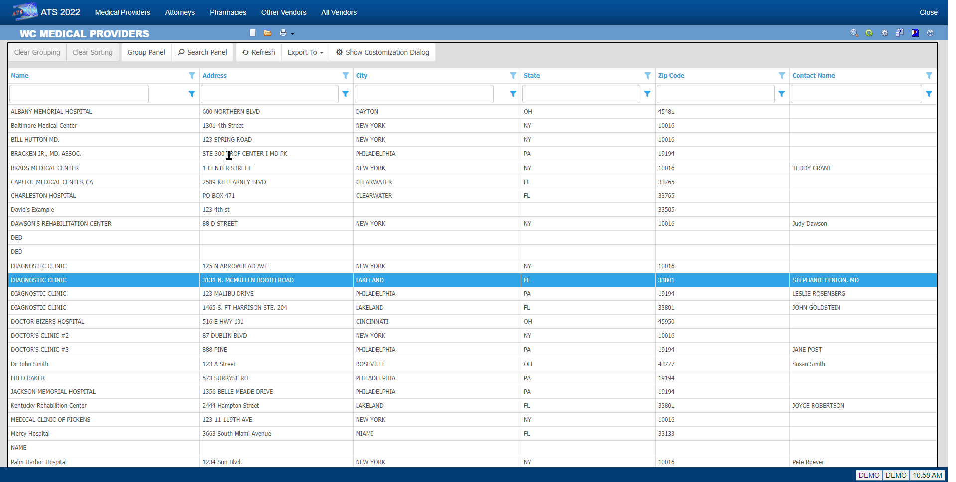
Task: Open the Search Panel
Action: point(202,52)
